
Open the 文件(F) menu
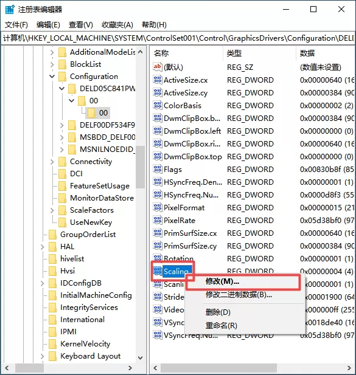pos(16,25)
